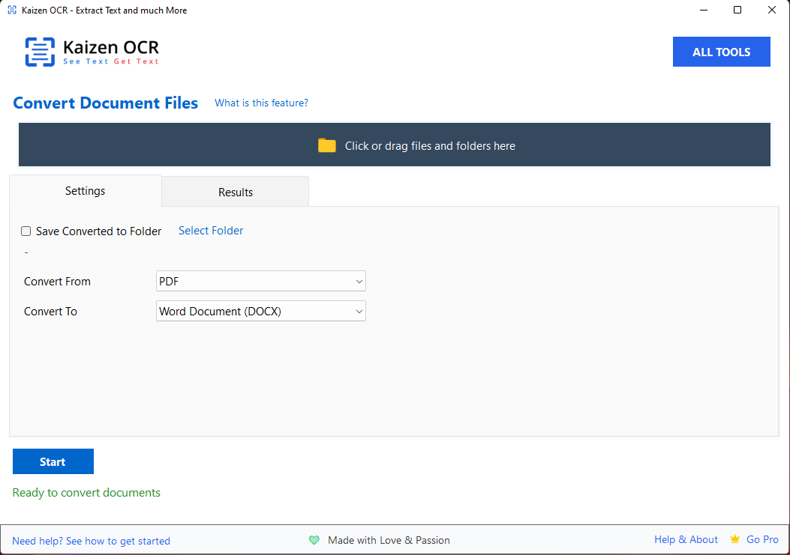Enable Save Converted to Folder checkbox
The width and height of the screenshot is (790, 555).
point(26,231)
